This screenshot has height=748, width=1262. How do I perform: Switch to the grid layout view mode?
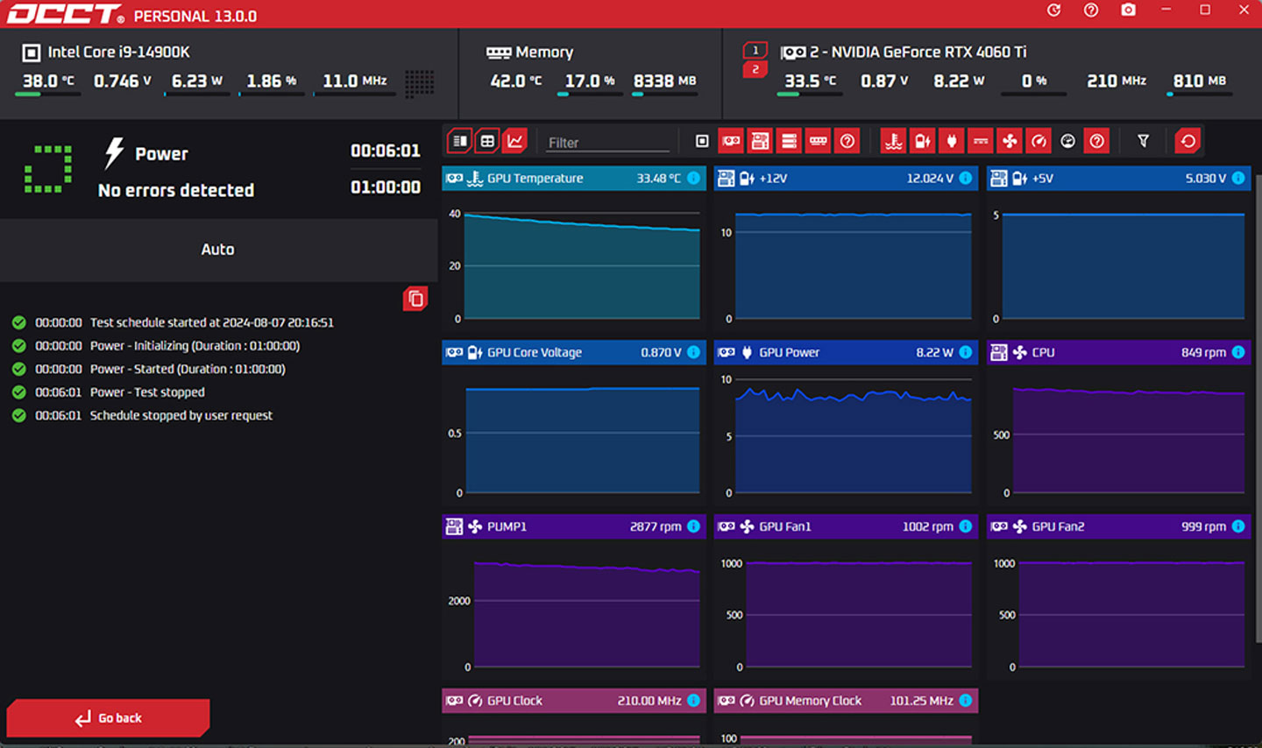(x=487, y=141)
